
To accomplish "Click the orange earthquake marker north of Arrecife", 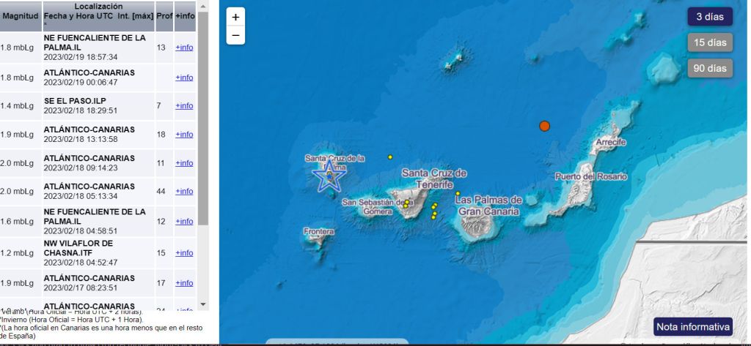I will click(544, 126).
